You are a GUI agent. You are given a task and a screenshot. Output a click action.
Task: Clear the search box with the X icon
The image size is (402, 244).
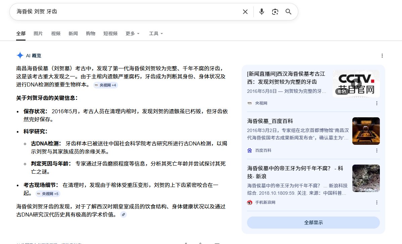tap(245, 12)
